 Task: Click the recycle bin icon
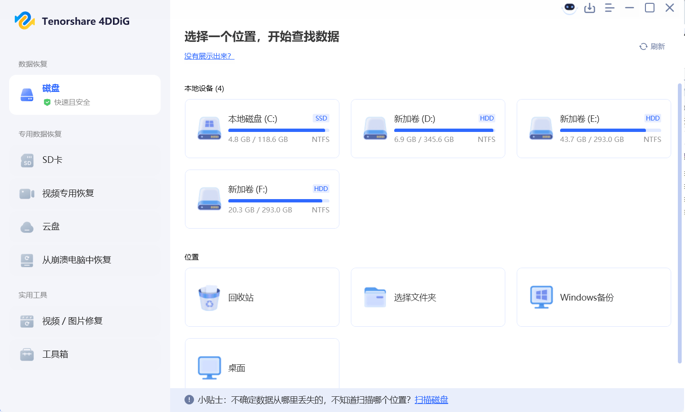click(x=209, y=298)
